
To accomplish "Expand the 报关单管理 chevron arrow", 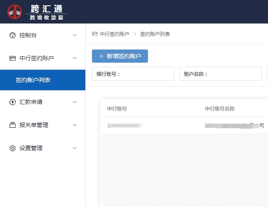I will [x=75, y=125].
